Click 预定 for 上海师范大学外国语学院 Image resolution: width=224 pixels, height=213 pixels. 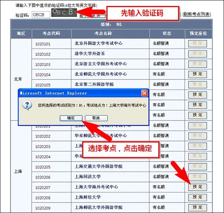click(x=197, y=207)
